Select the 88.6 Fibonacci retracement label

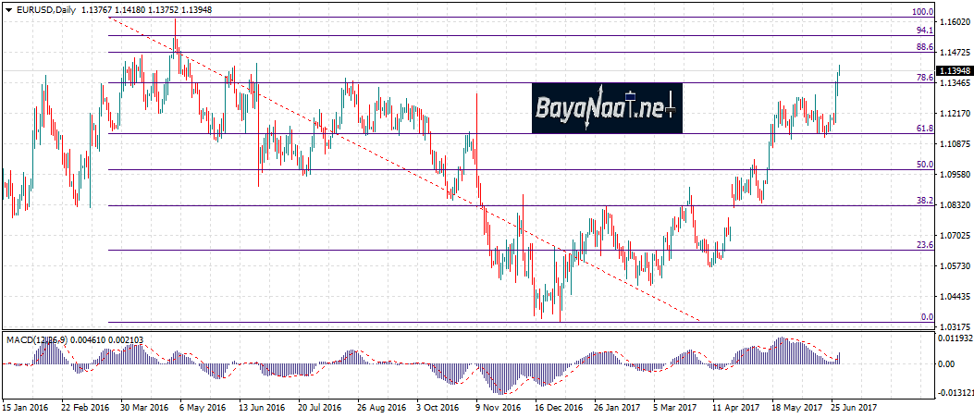(x=923, y=46)
